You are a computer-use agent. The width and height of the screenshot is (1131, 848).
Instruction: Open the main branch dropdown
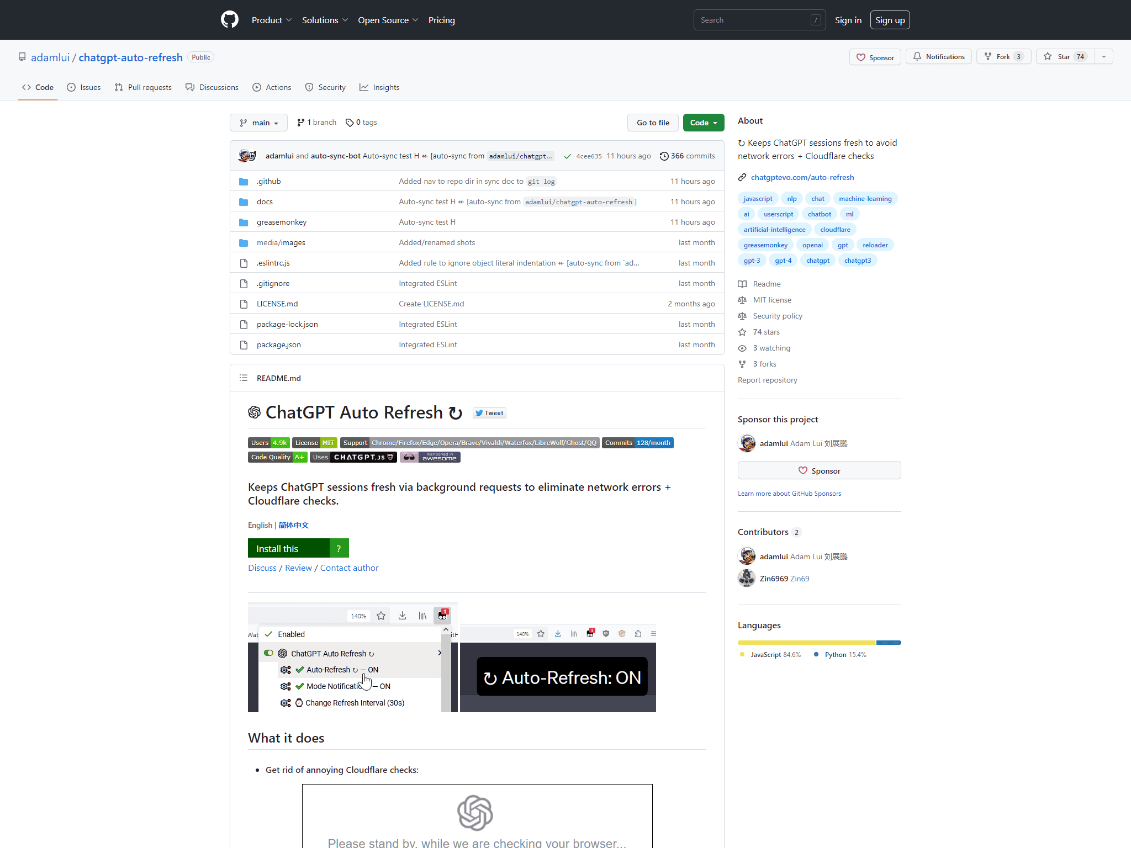point(258,123)
